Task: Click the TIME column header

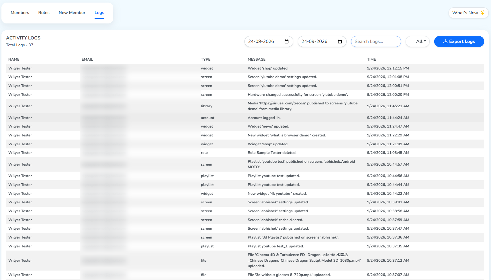Action: (x=371, y=59)
